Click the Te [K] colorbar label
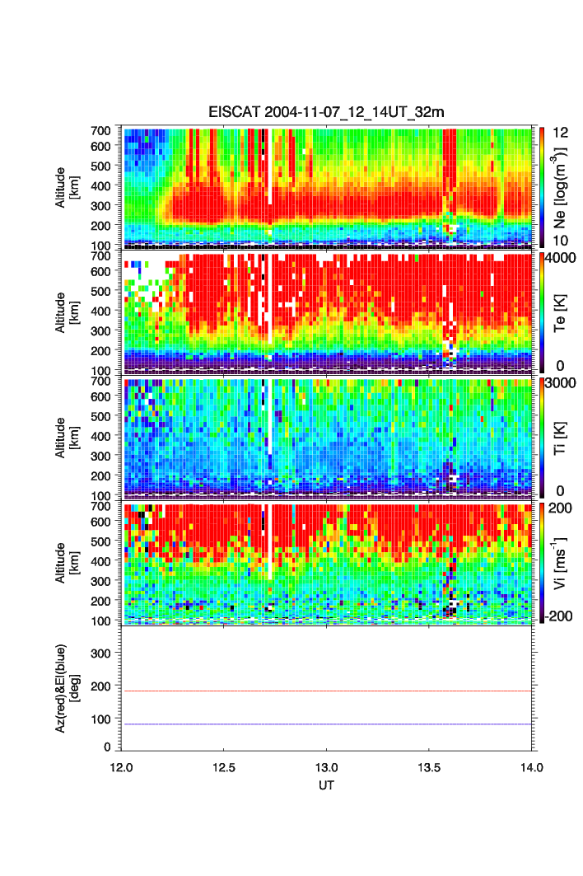 point(561,313)
